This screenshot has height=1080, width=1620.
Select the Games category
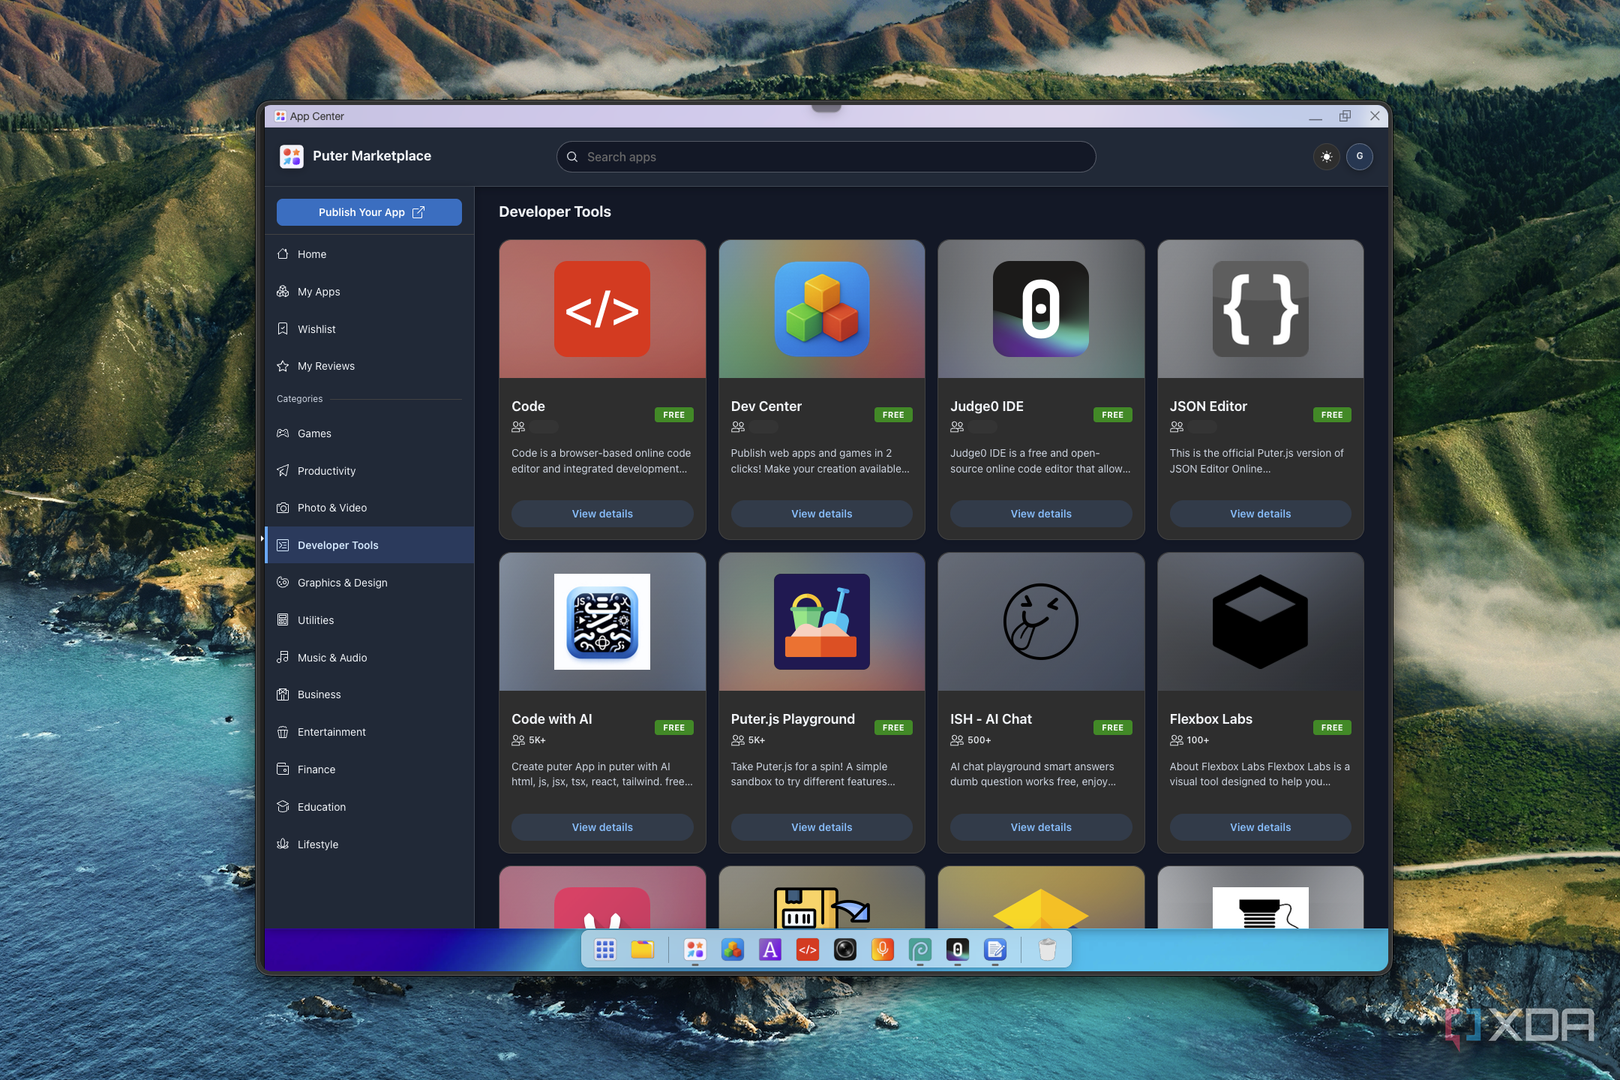pos(369,433)
